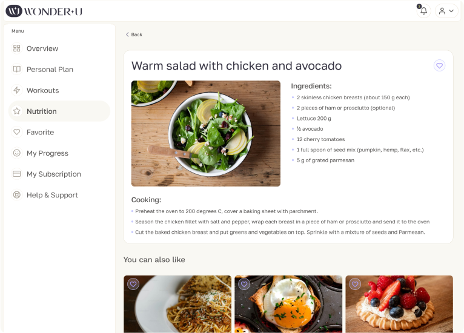Open the Personal Plan menu item
Screen dimensions: 464x333
pyautogui.click(x=50, y=70)
